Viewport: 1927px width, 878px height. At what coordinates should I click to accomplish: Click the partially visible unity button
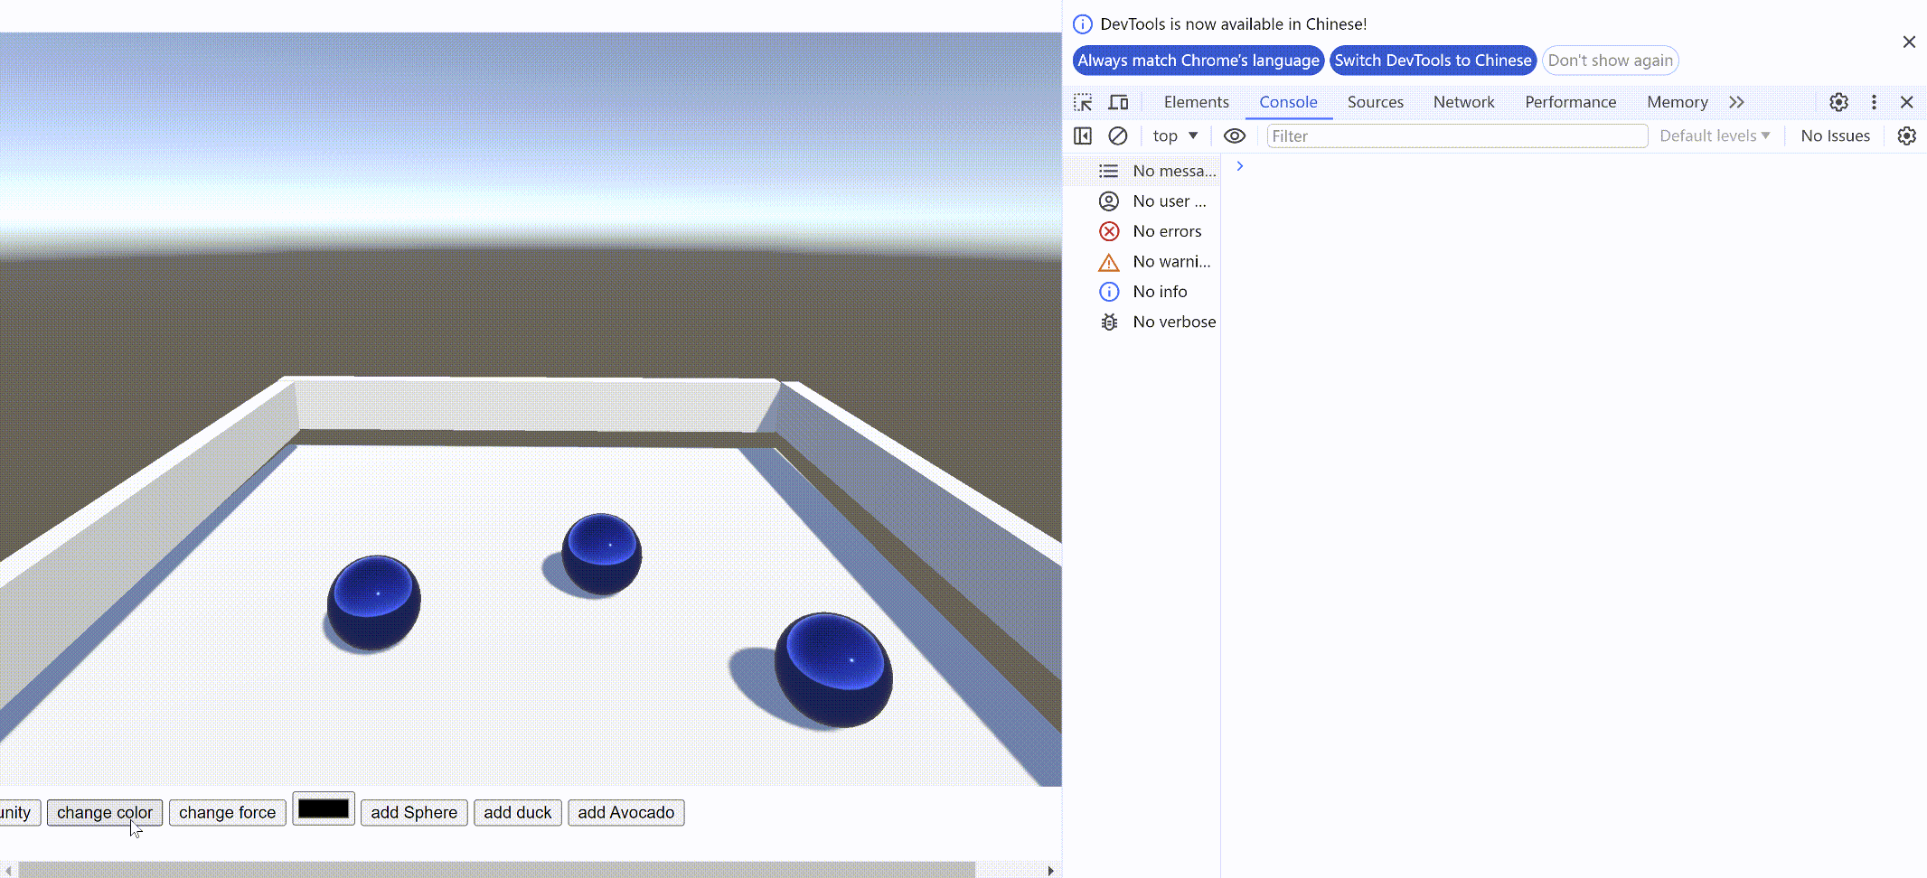19,812
